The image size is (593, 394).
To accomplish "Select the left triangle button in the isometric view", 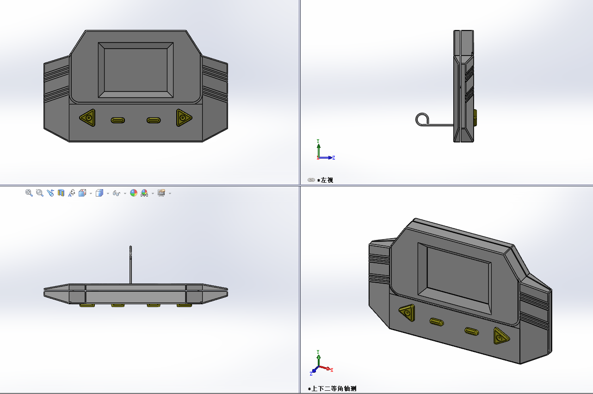I will (408, 313).
